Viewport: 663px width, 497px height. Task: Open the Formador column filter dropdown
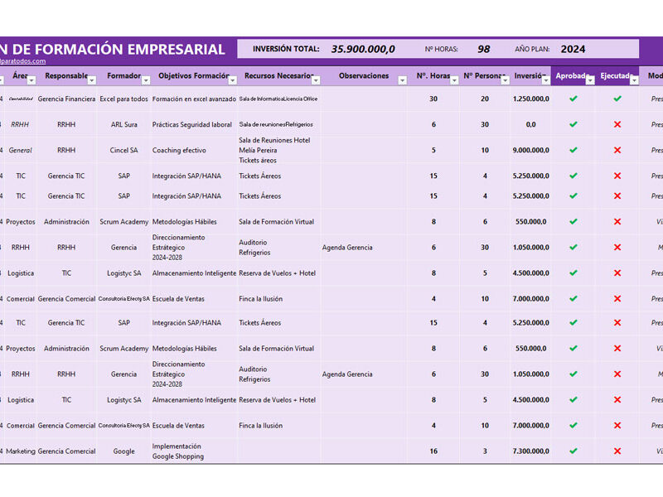tap(146, 80)
